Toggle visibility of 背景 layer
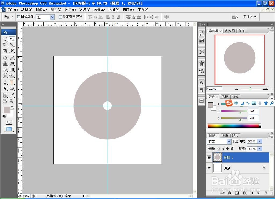This screenshot has width=275, height=199. (209, 168)
